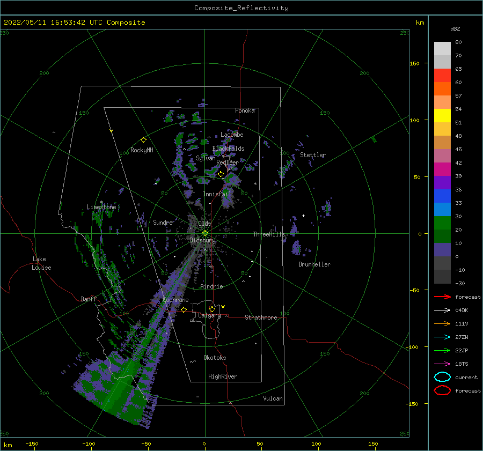Click the 150 tick on the right axis
The width and height of the screenshot is (483, 451).
coord(414,63)
